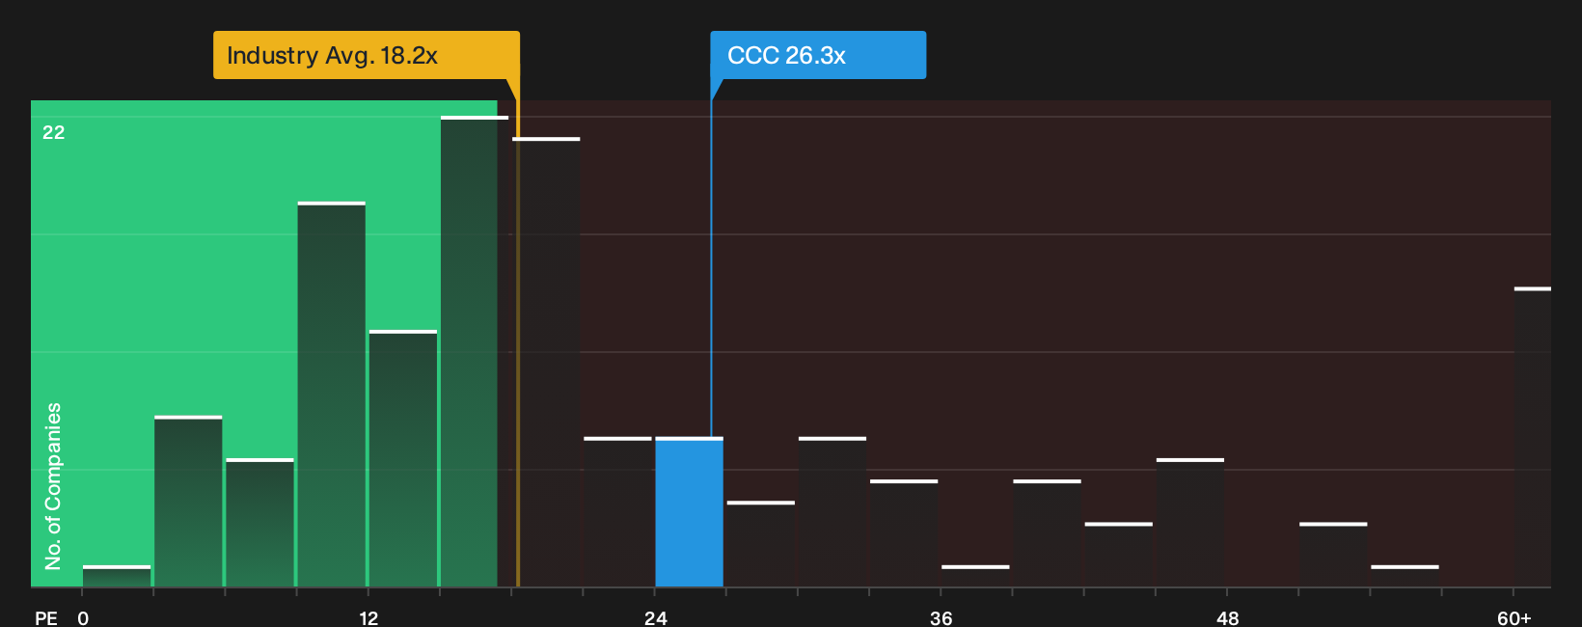Click the tallest green histogram bar
This screenshot has width=1582, height=627.
(x=474, y=351)
